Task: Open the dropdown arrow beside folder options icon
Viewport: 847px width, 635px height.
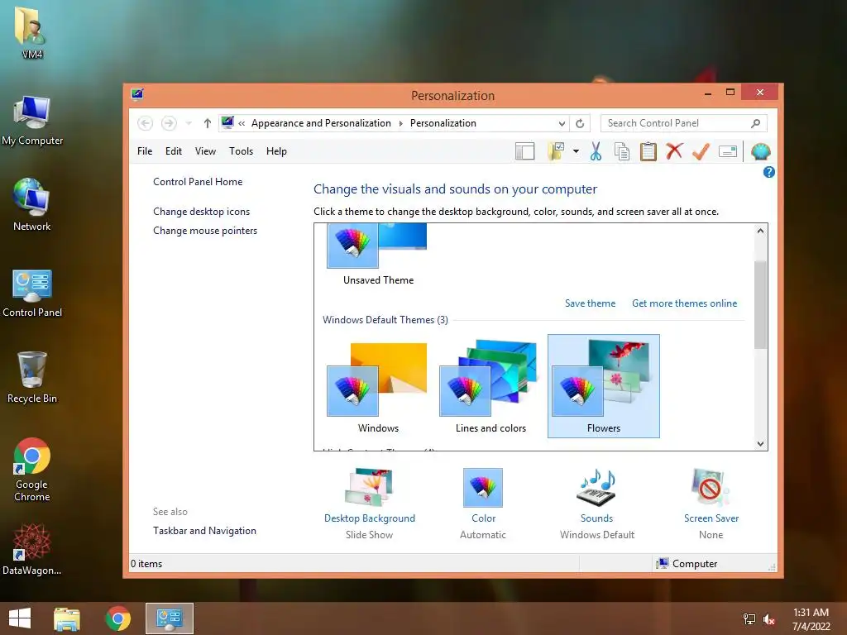Action: (x=576, y=152)
